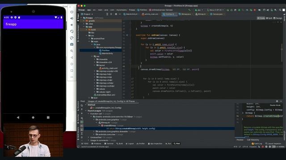Expand the Unclassified usages node
The image size is (286, 160).
pos(88,137)
